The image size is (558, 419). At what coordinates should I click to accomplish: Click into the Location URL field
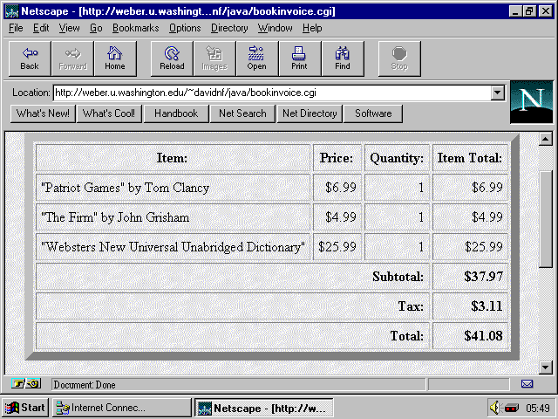tap(272, 93)
